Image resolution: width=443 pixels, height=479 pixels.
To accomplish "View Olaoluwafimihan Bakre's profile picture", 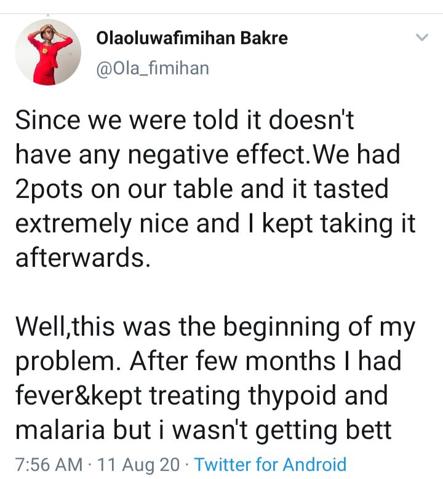I will coord(48,52).
